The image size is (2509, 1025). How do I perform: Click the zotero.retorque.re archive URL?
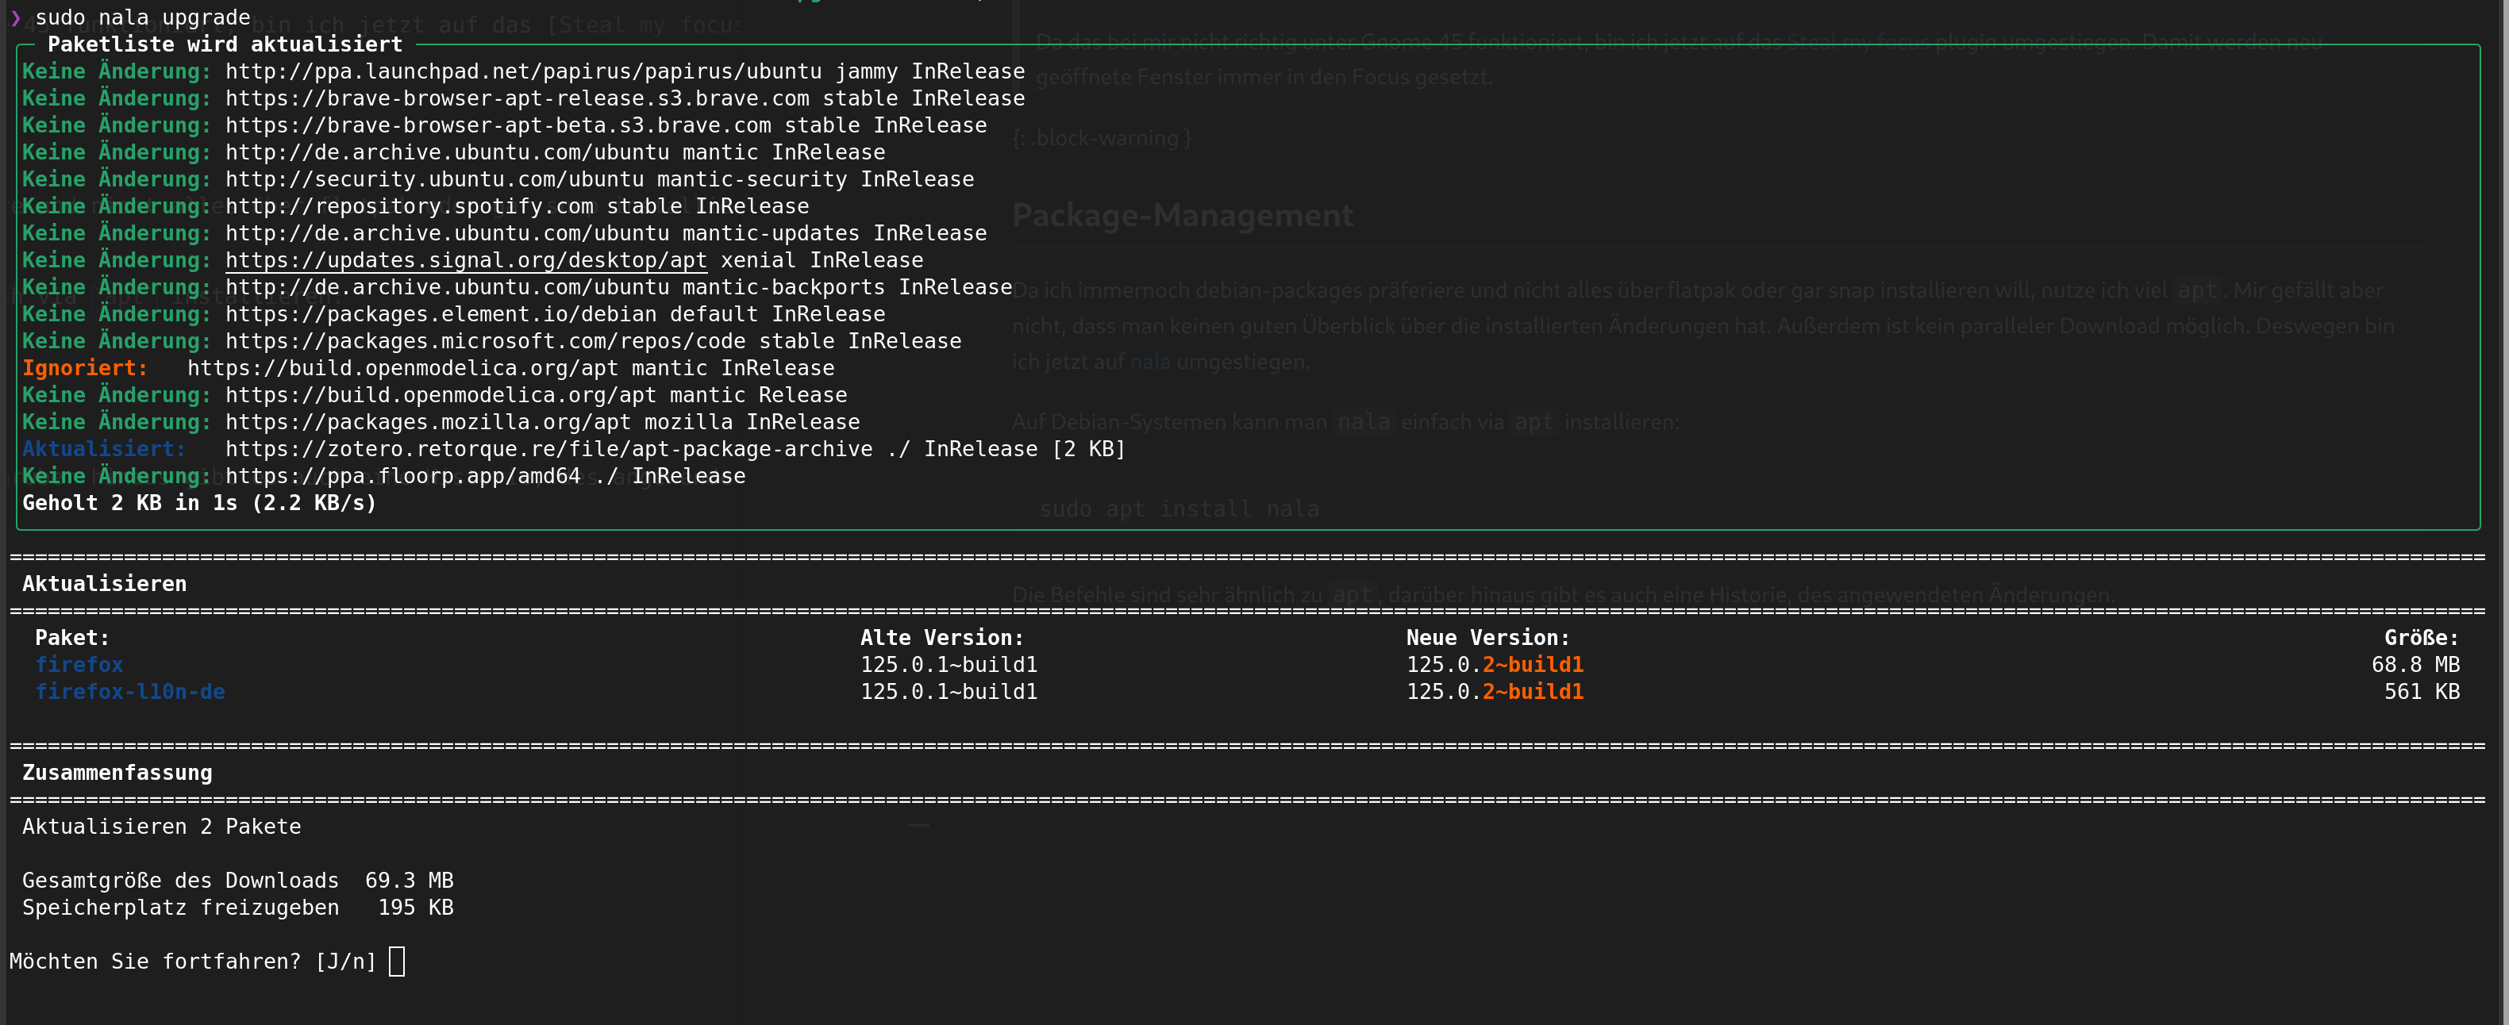pyautogui.click(x=548, y=449)
